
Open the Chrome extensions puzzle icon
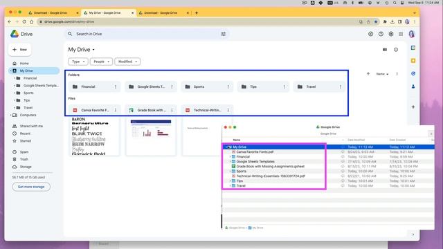coord(385,21)
